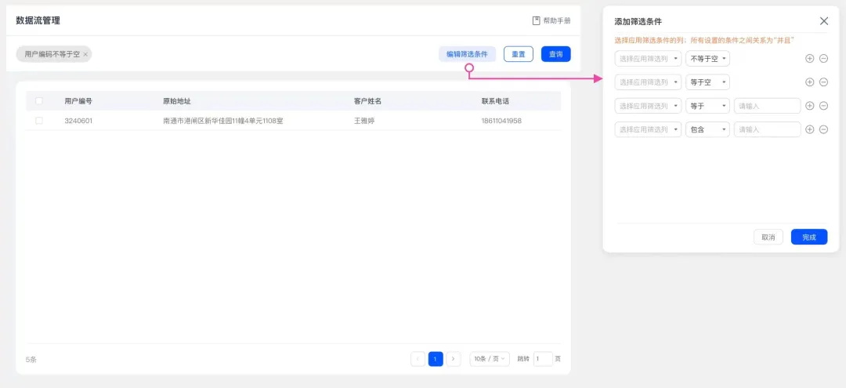The image size is (846, 388).
Task: Open the 等于 operator dropdown
Action: (708, 106)
